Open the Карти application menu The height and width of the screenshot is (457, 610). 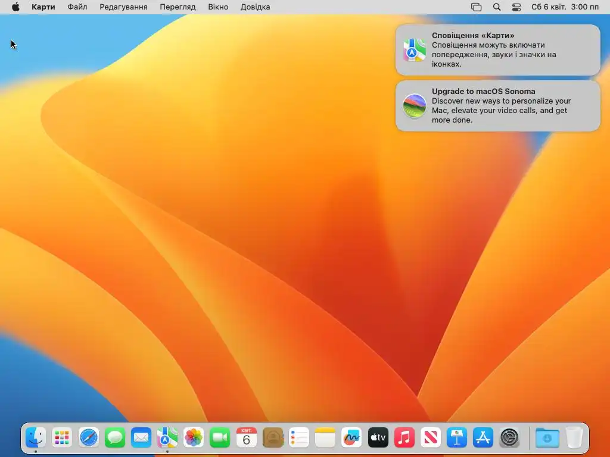click(43, 7)
